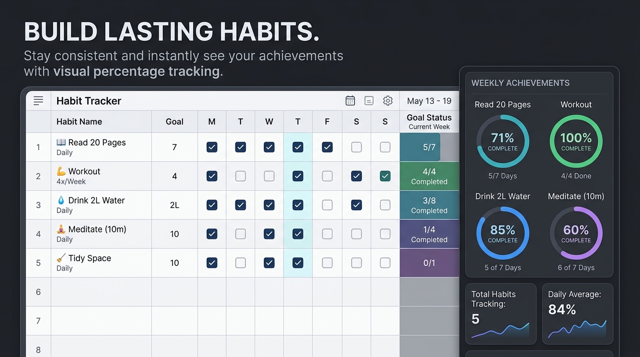The image size is (640, 357).
Task: Check Saturday box for Read 20 Pages
Action: [356, 147]
